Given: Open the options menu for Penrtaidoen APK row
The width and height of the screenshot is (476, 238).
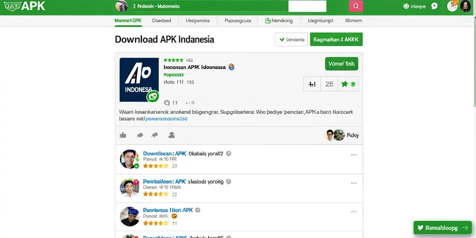Looking at the screenshot, I should [x=354, y=183].
